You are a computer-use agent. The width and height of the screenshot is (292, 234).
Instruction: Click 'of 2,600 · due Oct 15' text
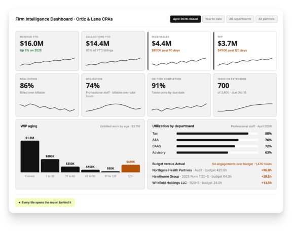point(232,93)
